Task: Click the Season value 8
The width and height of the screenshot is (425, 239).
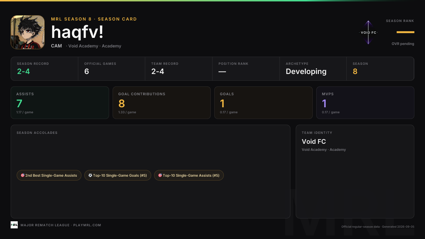Action: coord(355,72)
